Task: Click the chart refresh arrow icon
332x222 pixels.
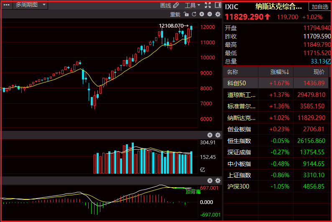Action: [194, 14]
